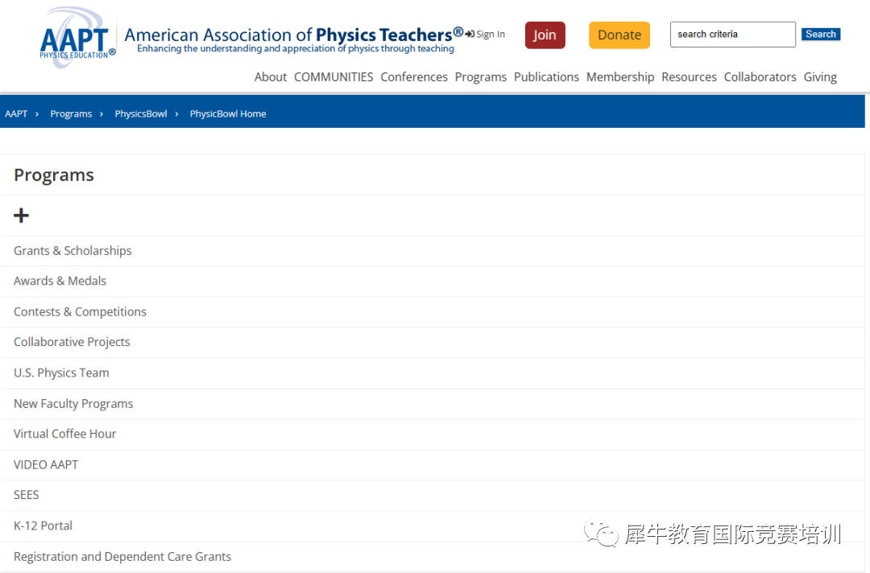
Task: Open the Publications menu
Action: [546, 77]
